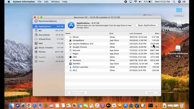Open Finder from the Dock
This screenshot has height=109, width=194.
click(12, 106)
